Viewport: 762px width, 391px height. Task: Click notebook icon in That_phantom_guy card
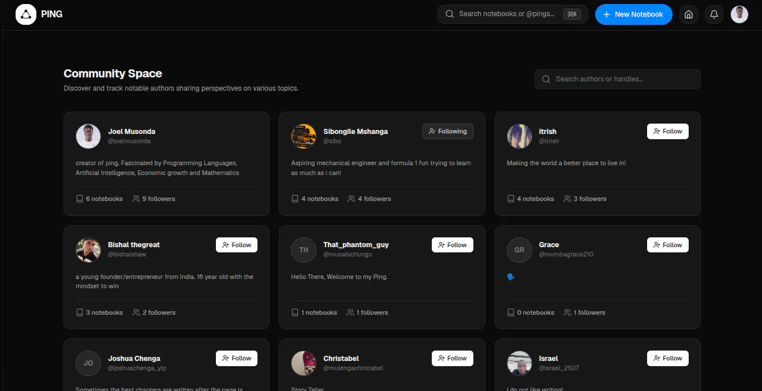(295, 312)
